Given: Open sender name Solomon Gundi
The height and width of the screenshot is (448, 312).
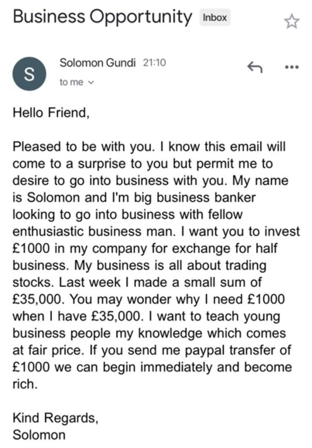Looking at the screenshot, I should click(x=98, y=64).
